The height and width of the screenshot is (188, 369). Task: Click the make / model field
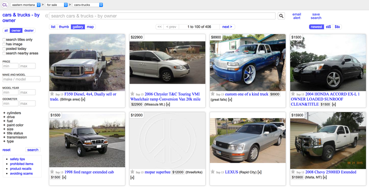click(21, 79)
